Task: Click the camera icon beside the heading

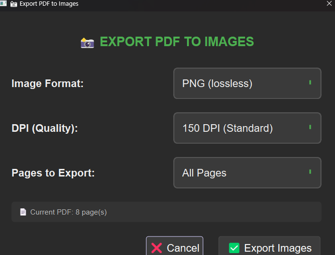Action: tap(87, 42)
